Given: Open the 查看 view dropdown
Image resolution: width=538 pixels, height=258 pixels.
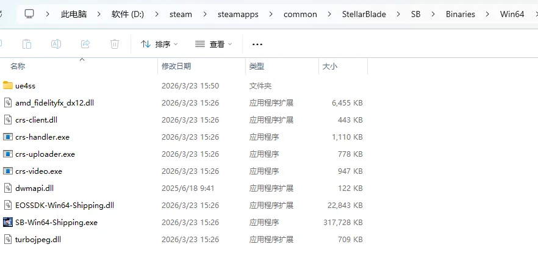Looking at the screenshot, I should tap(213, 44).
